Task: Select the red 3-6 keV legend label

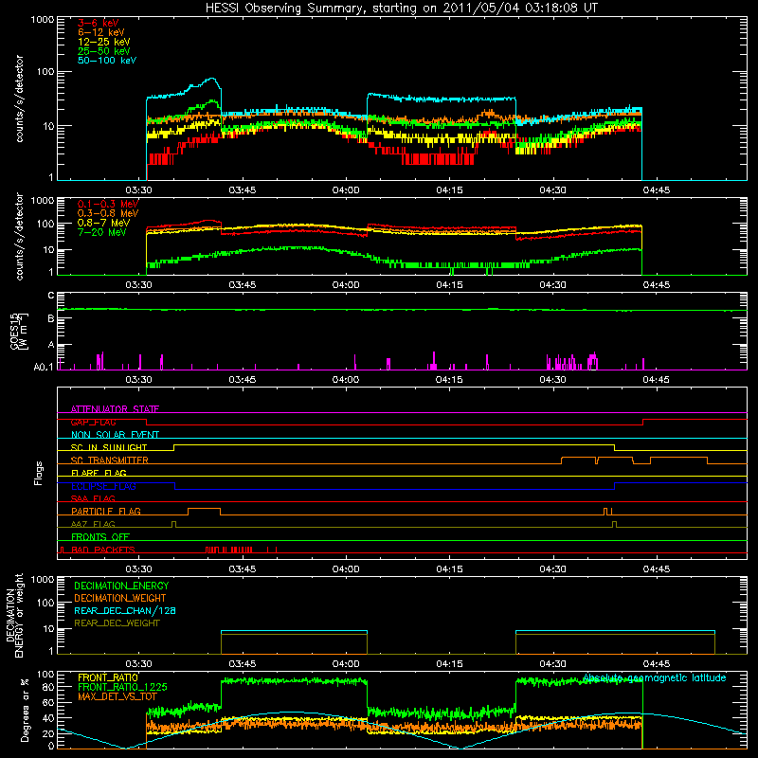Action: [99, 23]
